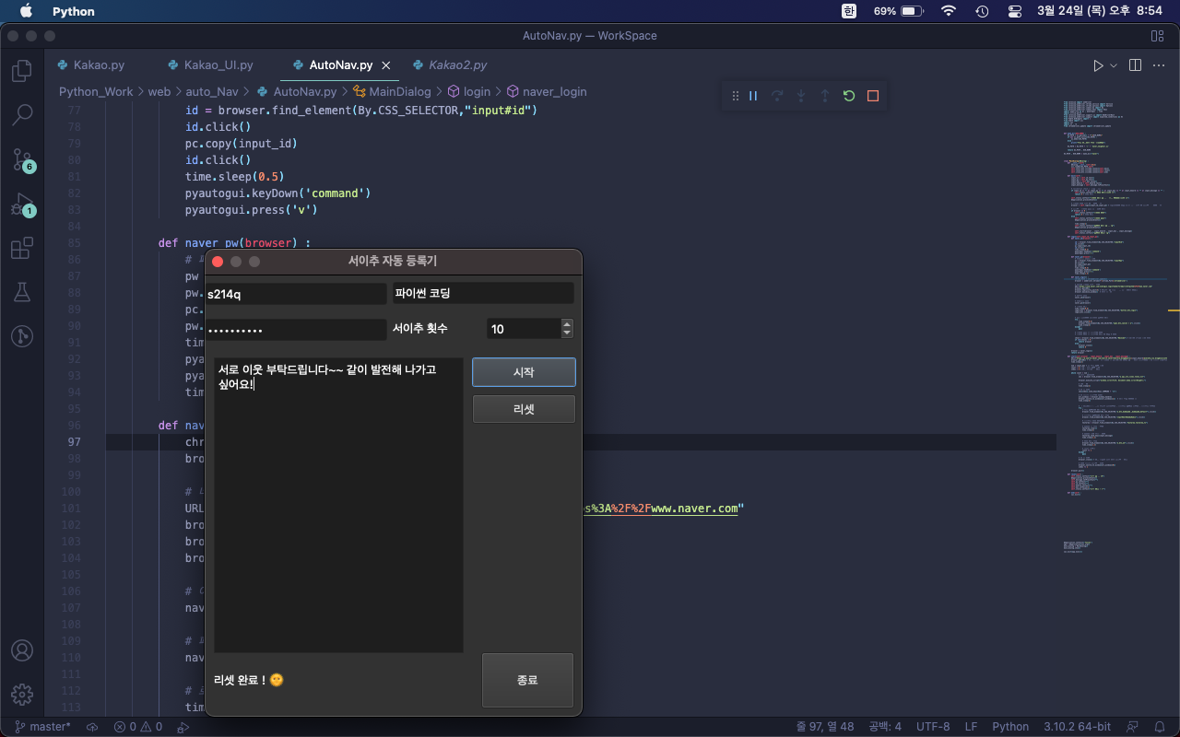Stop the debugger with red square
1180x737 pixels.
(x=873, y=96)
